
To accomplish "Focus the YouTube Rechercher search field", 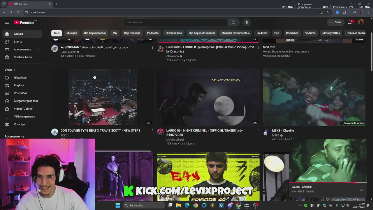I will (x=175, y=22).
